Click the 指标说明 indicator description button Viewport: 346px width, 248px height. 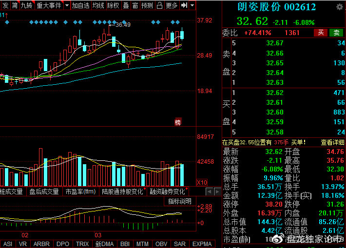(x=180, y=201)
